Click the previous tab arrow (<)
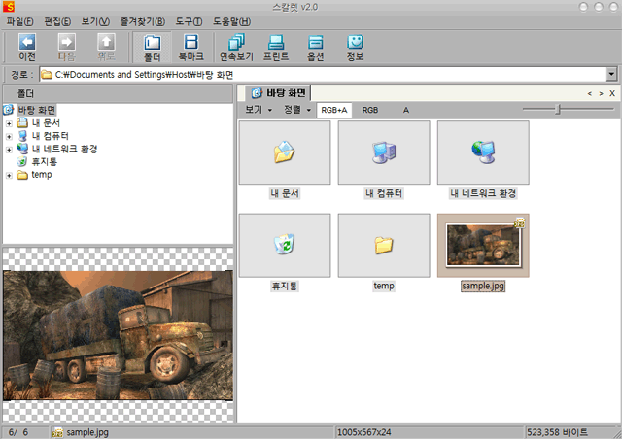 point(590,93)
